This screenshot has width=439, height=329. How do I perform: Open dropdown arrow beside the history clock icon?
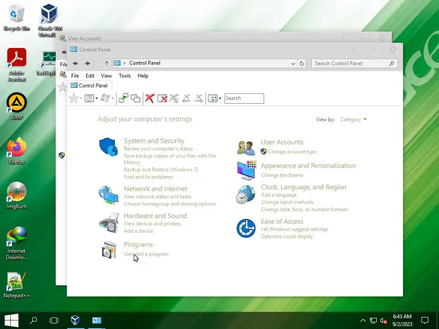(x=96, y=98)
